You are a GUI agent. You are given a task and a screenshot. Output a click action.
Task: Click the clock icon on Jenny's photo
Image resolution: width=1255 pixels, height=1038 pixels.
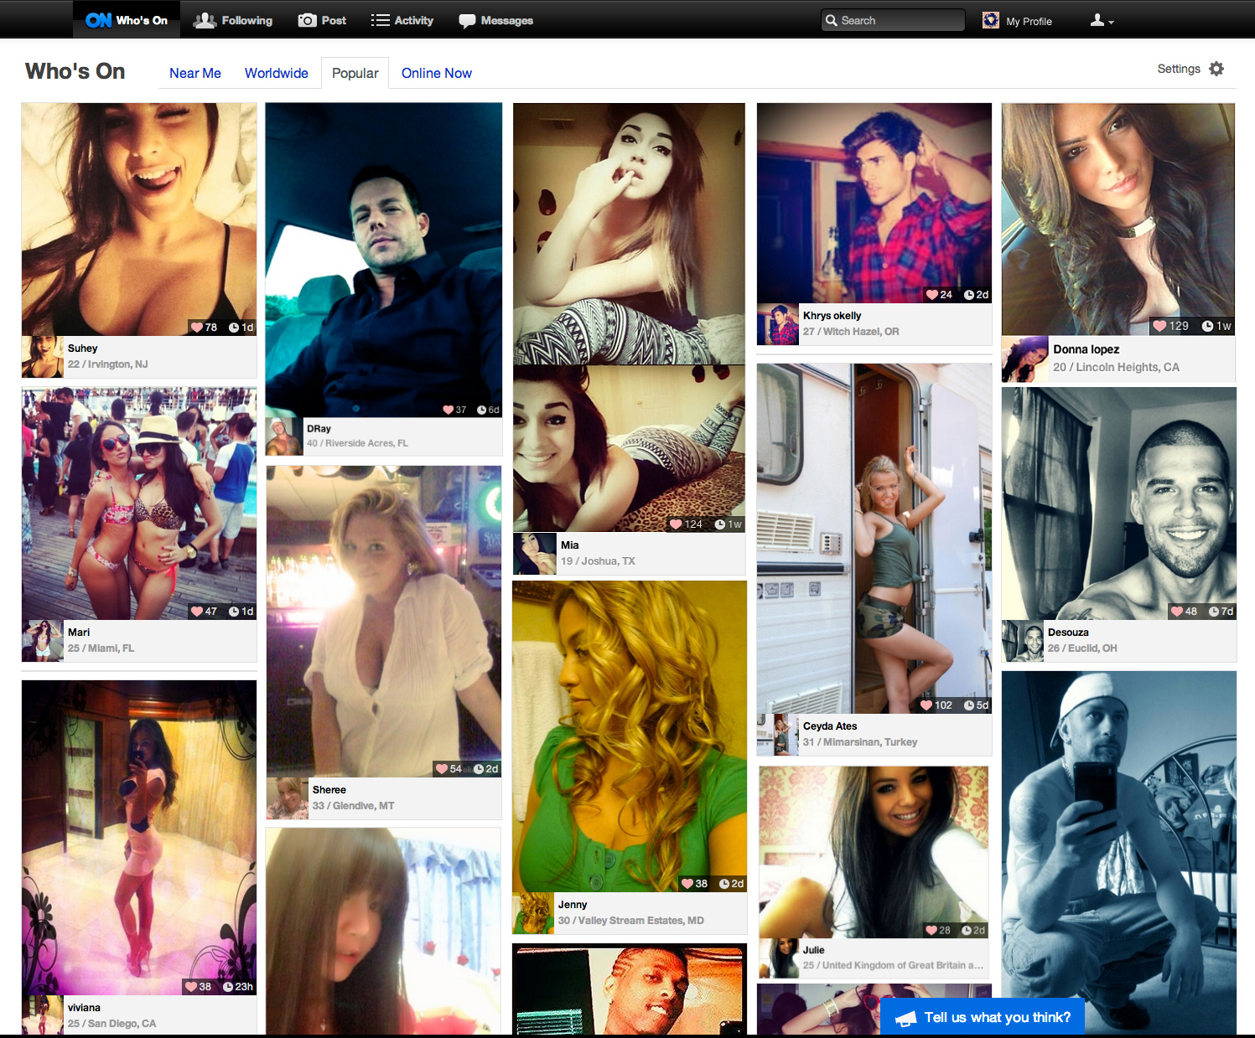tap(724, 884)
